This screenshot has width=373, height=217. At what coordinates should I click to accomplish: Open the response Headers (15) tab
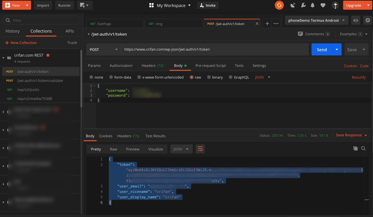pos(128,136)
